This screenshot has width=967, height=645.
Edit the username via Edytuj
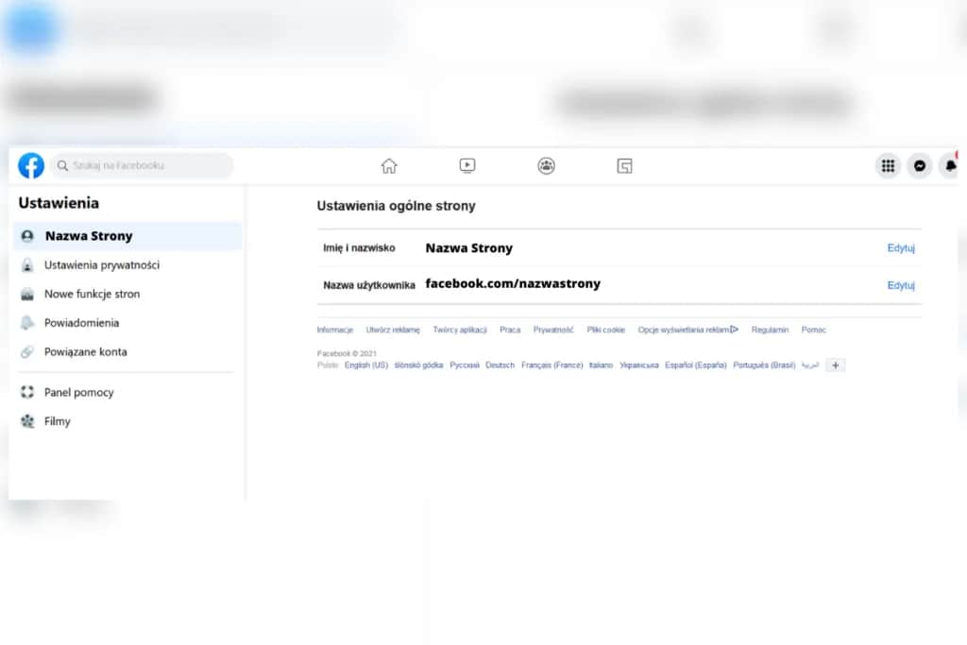901,285
